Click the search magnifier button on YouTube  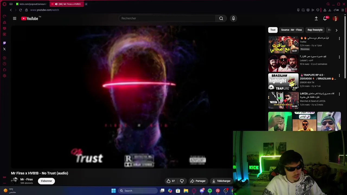pyautogui.click(x=221, y=18)
